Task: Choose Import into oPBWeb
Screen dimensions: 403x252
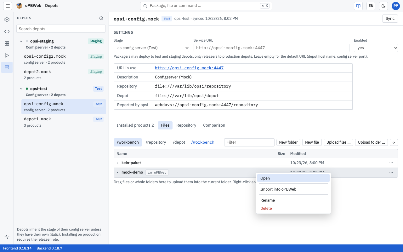Action: coord(293,189)
